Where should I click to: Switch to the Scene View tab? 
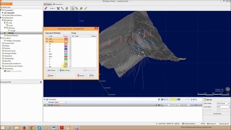(x=58, y=4)
